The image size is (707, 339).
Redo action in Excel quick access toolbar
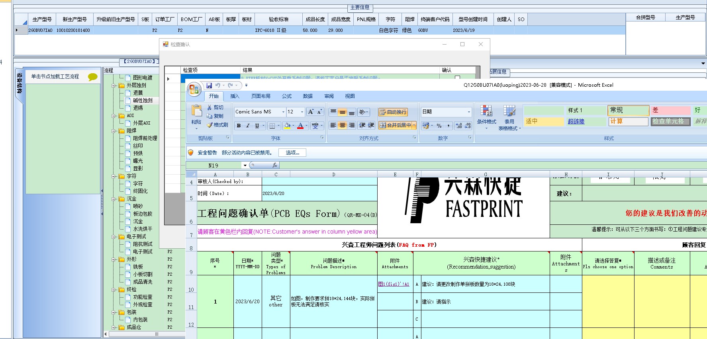pyautogui.click(x=231, y=85)
